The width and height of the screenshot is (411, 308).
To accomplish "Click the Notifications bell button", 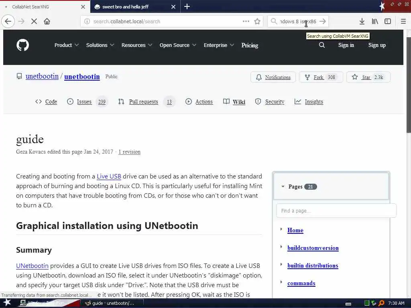I will [273, 77].
